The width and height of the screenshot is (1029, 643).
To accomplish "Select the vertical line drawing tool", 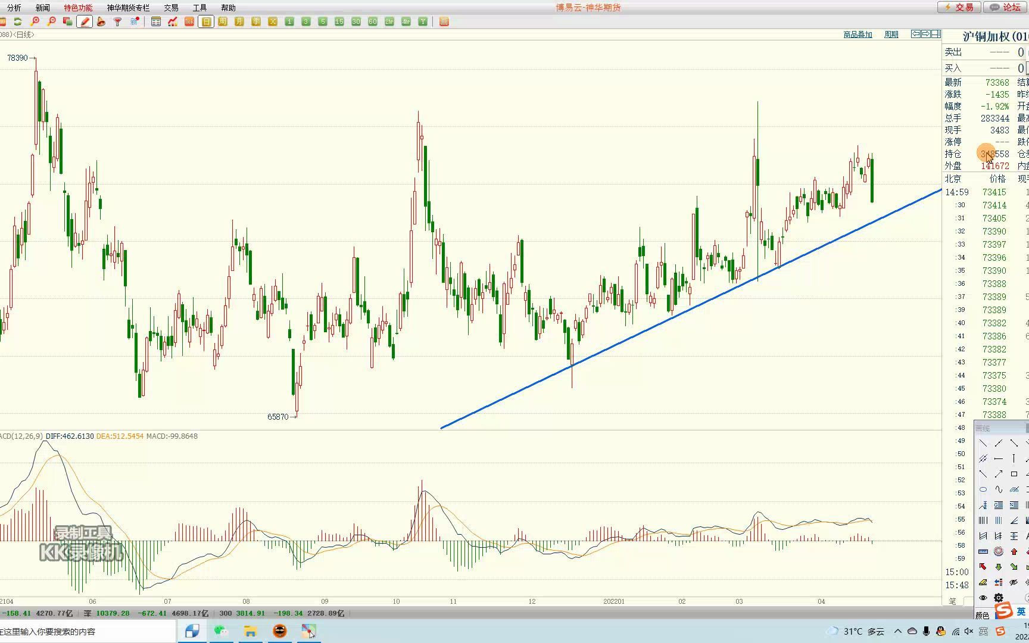I will (1014, 458).
